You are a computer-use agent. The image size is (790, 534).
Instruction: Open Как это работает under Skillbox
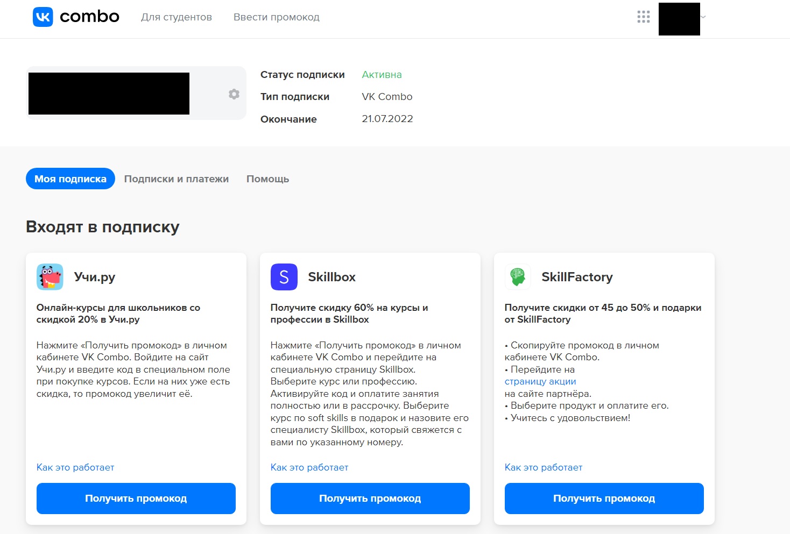(x=309, y=467)
